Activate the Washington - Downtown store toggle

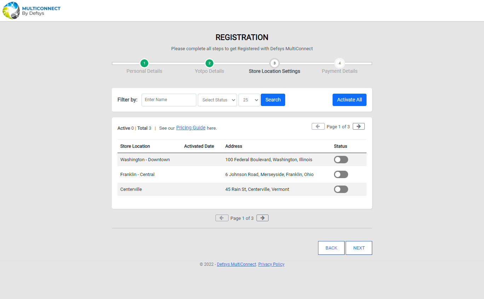[x=341, y=159]
